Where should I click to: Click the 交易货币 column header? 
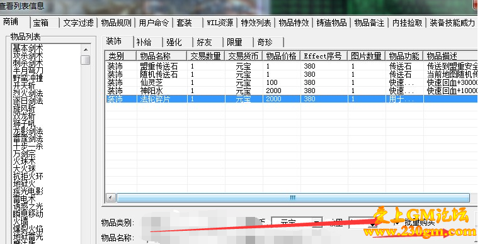(x=243, y=56)
